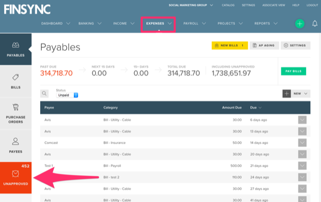The width and height of the screenshot is (321, 202).
Task: Open Payables Settings button
Action: pyautogui.click(x=295, y=45)
